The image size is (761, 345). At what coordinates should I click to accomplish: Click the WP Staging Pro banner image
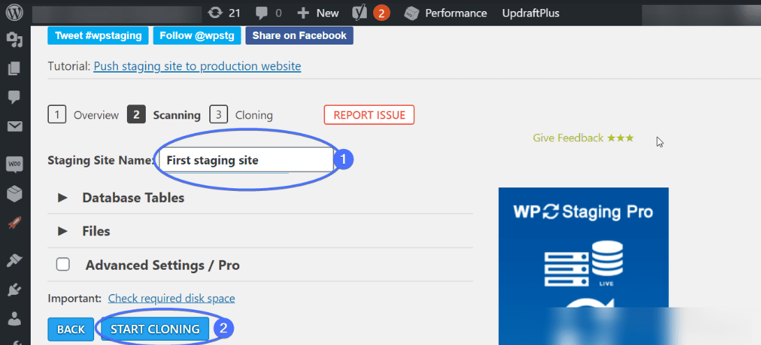583,266
